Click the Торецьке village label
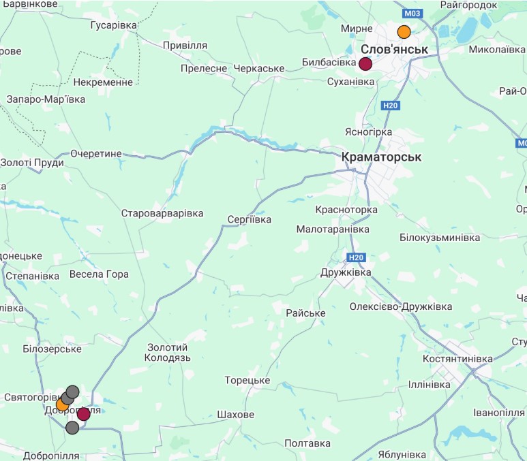Image resolution: width=527 pixels, height=461 pixels. click(x=247, y=380)
